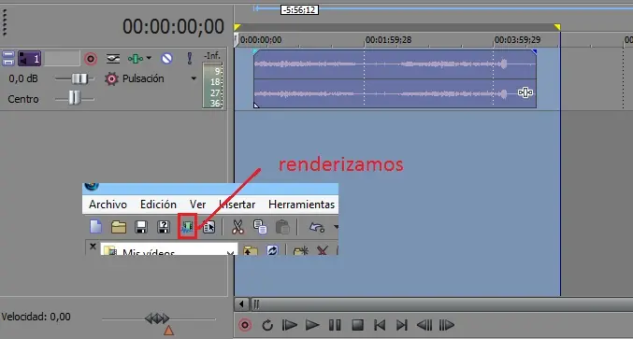Open the track FX gear next to Pulsación
Viewport: 633px width, 339px height.
pos(111,78)
